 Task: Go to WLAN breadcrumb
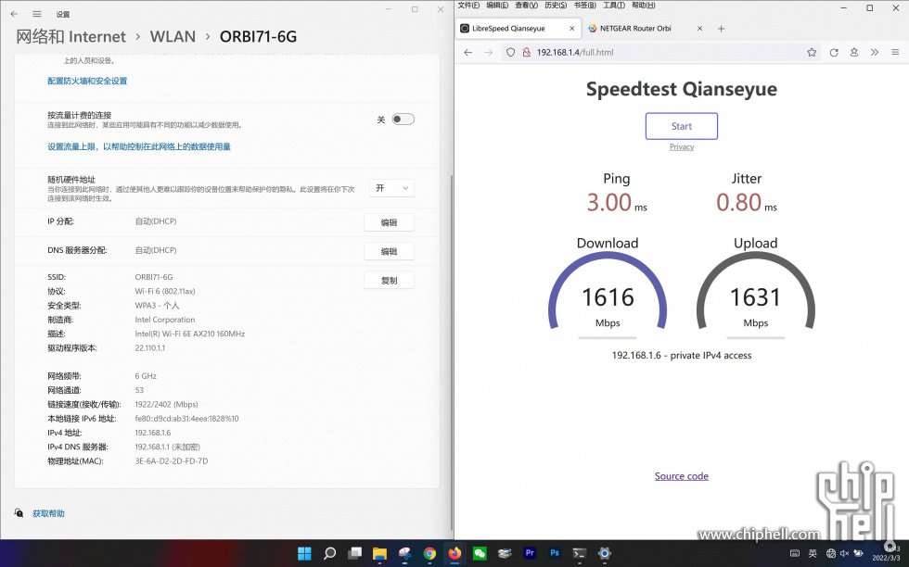(x=173, y=36)
